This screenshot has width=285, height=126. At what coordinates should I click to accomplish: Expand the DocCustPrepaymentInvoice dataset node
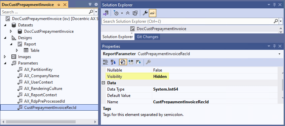pyautogui.click(x=11, y=31)
